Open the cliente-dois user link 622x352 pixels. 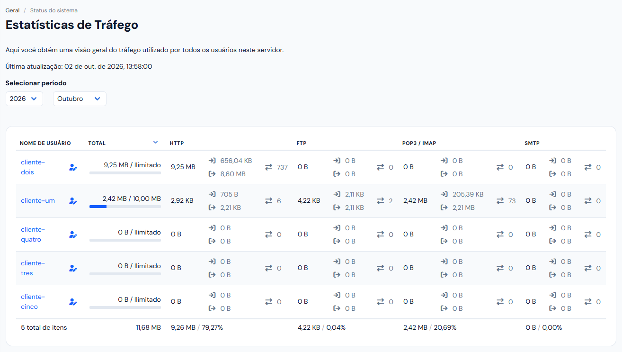pos(33,167)
